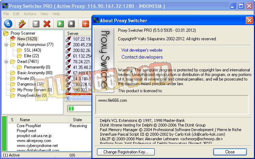This screenshot has height=159, width=255.
Task: Select server row 190.224.12
Action: 78,84
